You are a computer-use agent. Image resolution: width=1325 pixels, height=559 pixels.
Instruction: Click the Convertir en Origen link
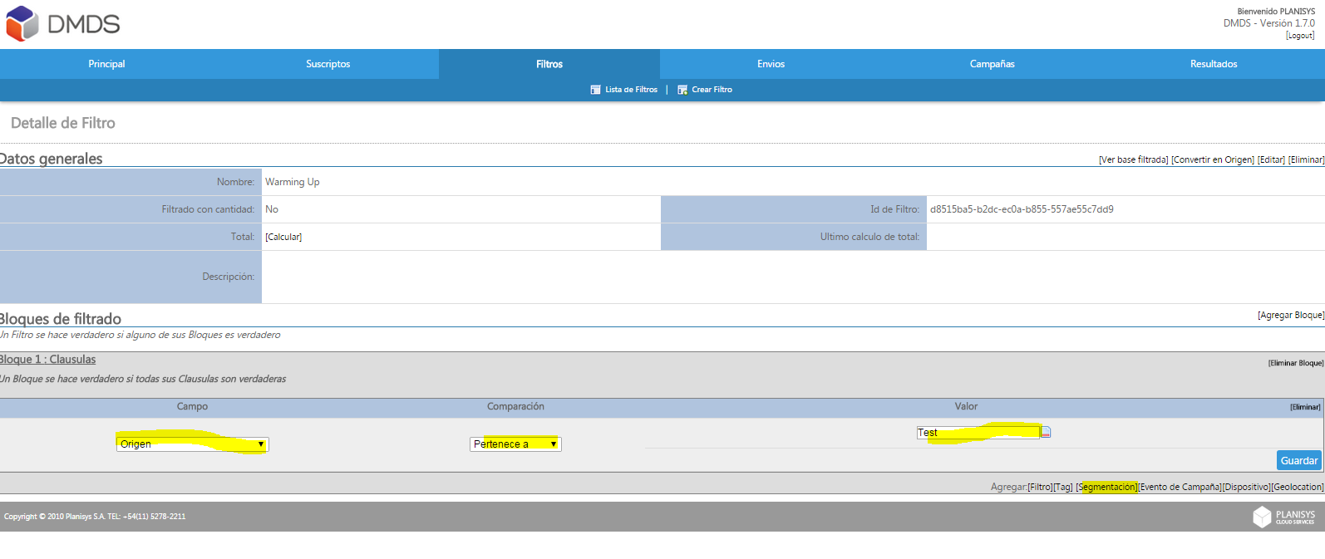(1213, 159)
